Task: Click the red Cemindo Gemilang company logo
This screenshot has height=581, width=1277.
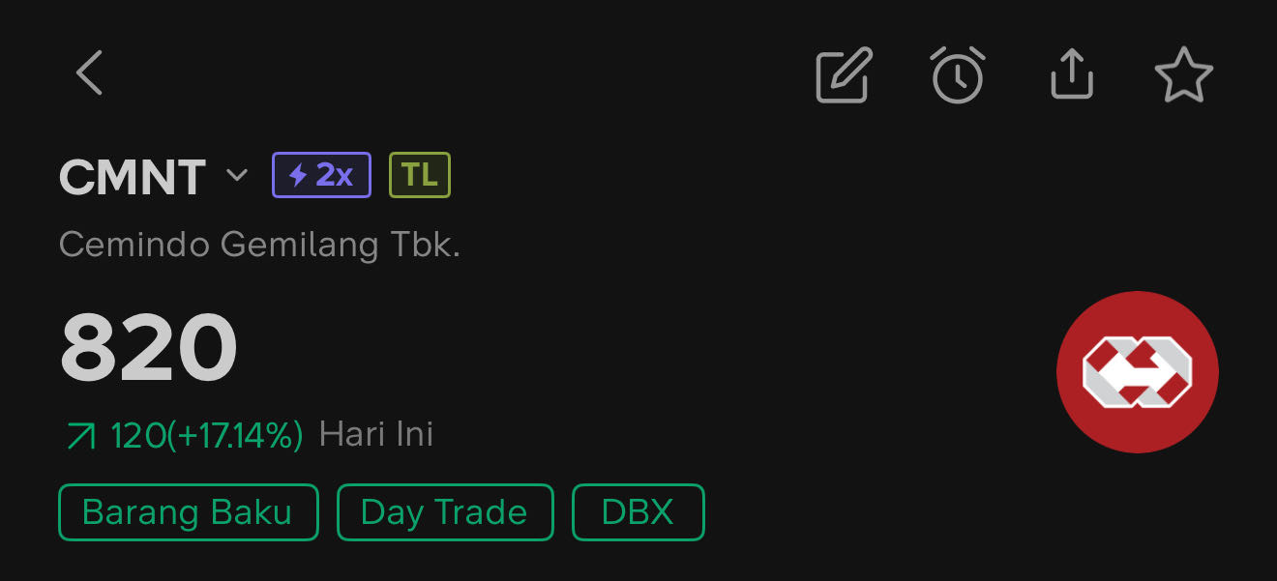Action: 1137,371
